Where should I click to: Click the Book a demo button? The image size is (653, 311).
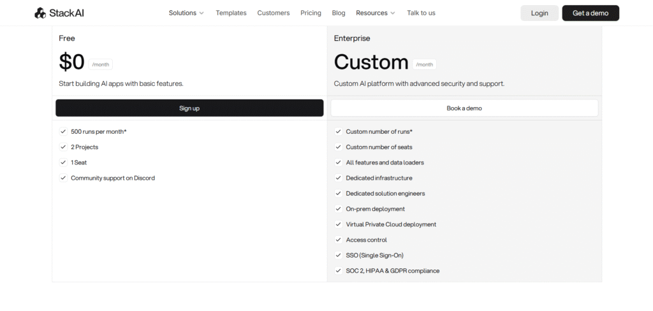coord(464,108)
